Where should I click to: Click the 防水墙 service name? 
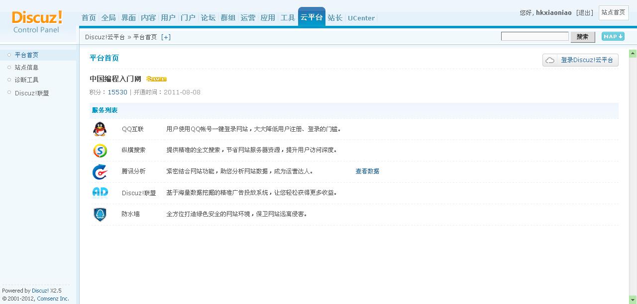point(130,214)
